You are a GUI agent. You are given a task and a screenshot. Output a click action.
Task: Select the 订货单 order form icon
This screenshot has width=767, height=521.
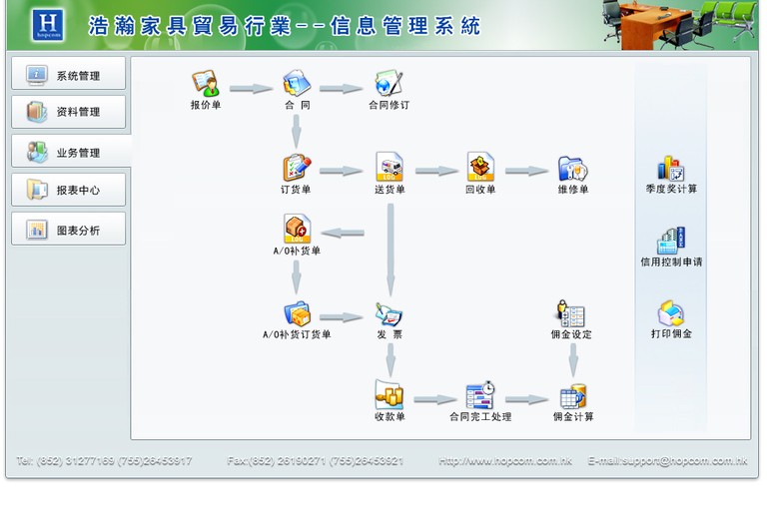click(x=296, y=168)
